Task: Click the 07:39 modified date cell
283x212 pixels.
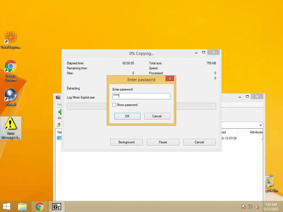Action: point(229,138)
